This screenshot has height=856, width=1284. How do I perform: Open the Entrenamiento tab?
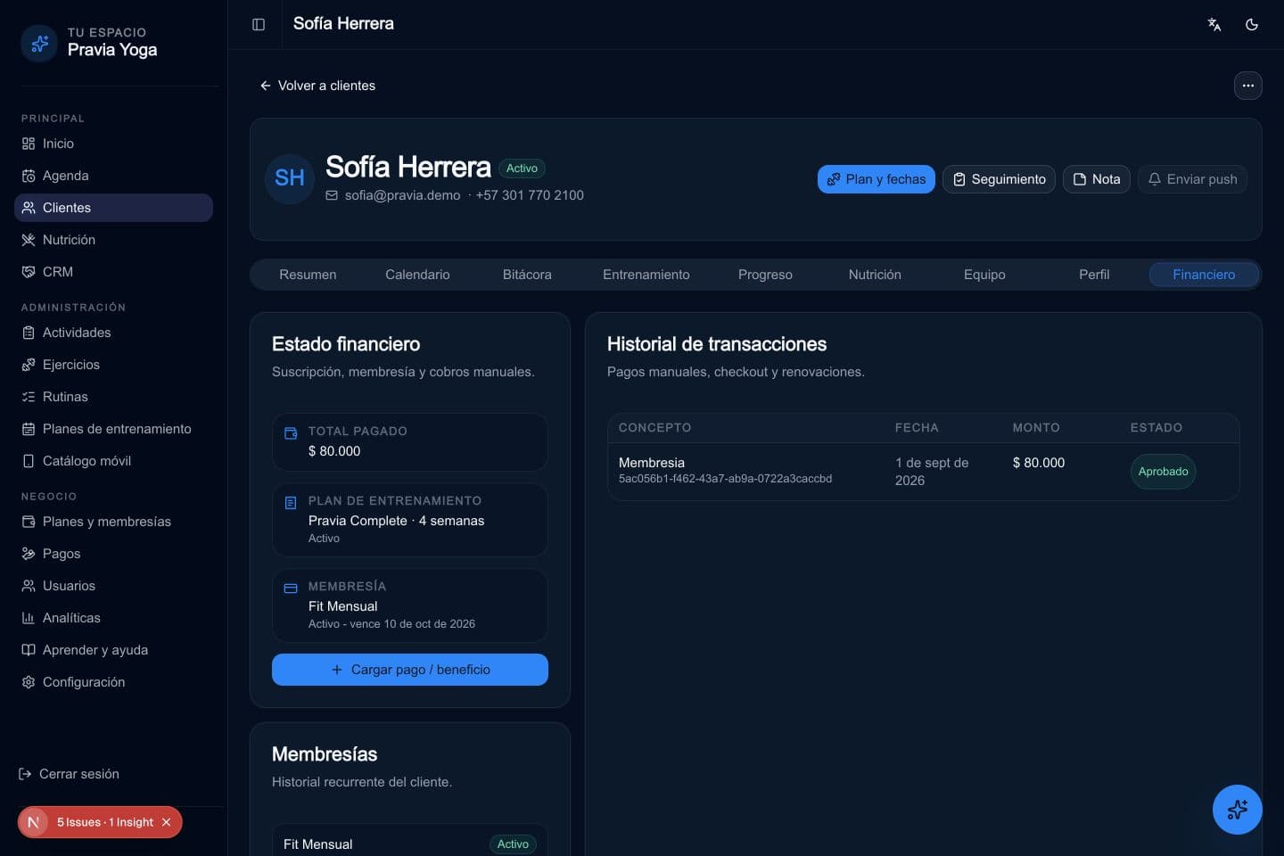tap(646, 275)
